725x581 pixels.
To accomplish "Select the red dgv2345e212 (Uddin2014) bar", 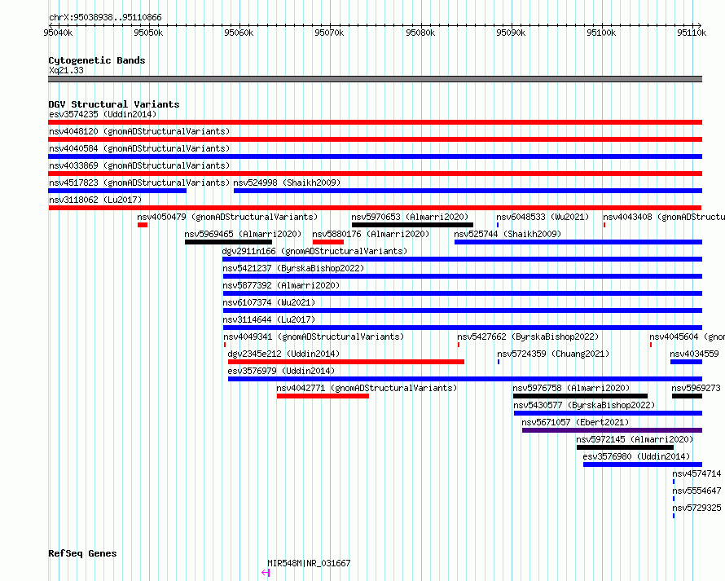I will coord(346,362).
